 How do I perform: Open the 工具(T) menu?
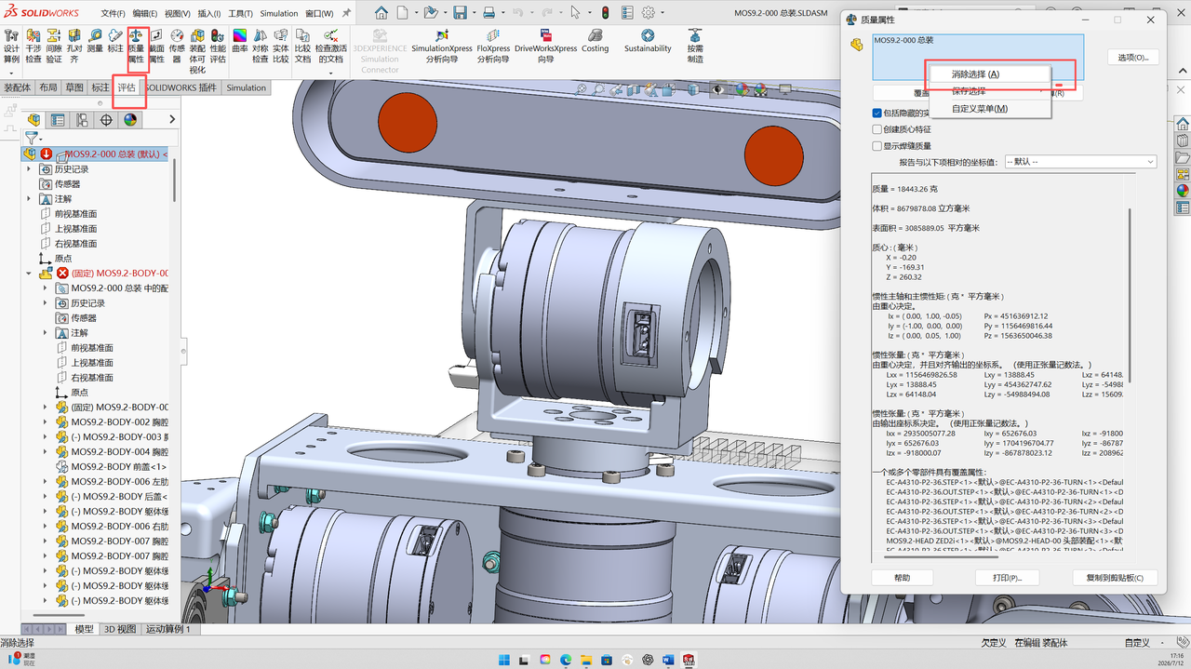click(x=240, y=14)
